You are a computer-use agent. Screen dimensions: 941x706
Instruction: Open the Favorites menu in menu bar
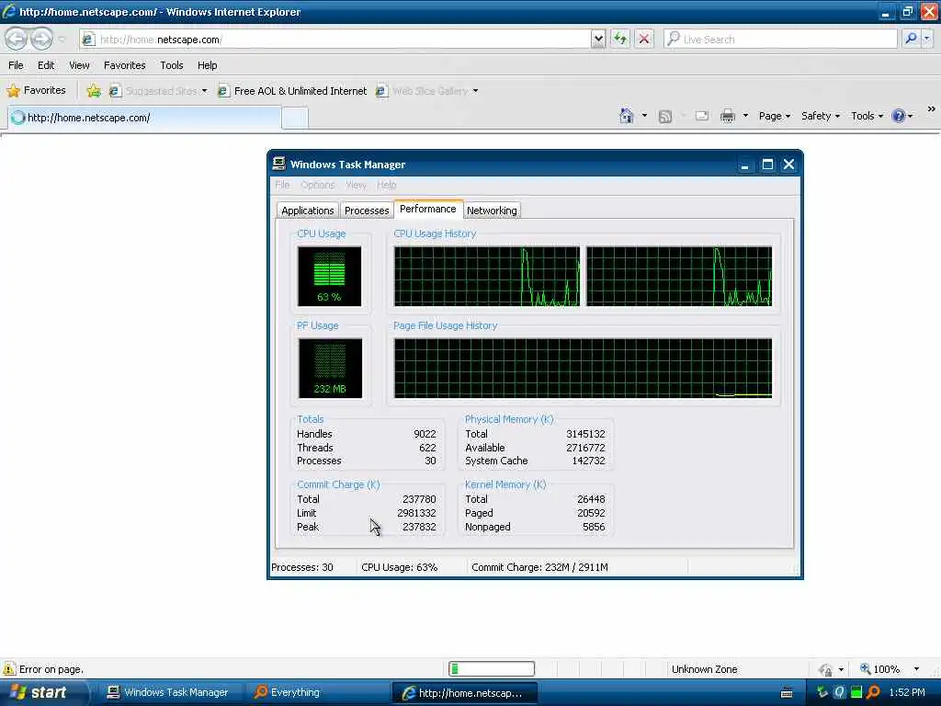124,65
